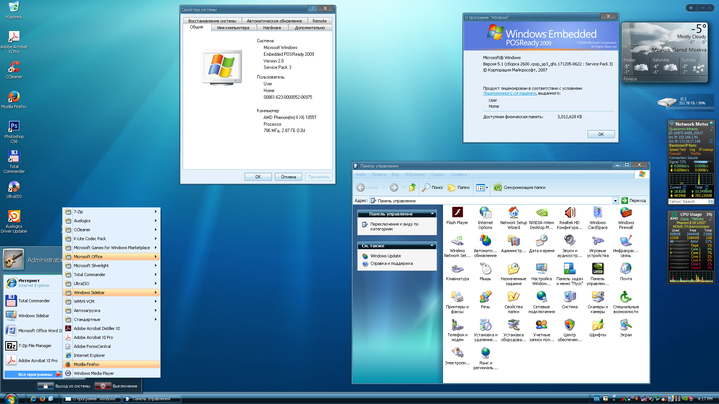Expand 7-Zip submenu in programs list

coord(112,212)
